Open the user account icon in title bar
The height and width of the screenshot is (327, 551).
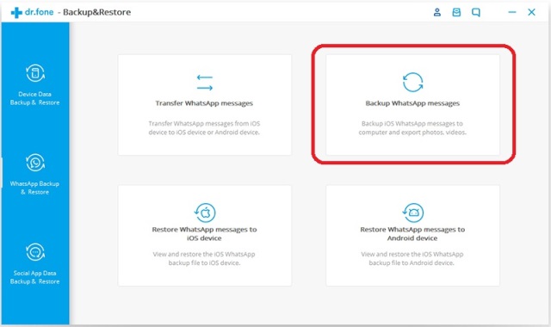pyautogui.click(x=436, y=12)
